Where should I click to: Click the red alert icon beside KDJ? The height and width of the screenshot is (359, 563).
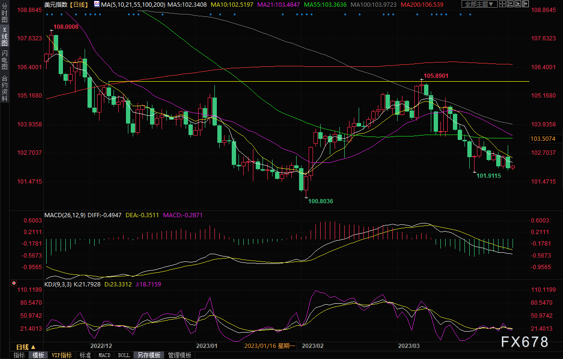pos(14,283)
